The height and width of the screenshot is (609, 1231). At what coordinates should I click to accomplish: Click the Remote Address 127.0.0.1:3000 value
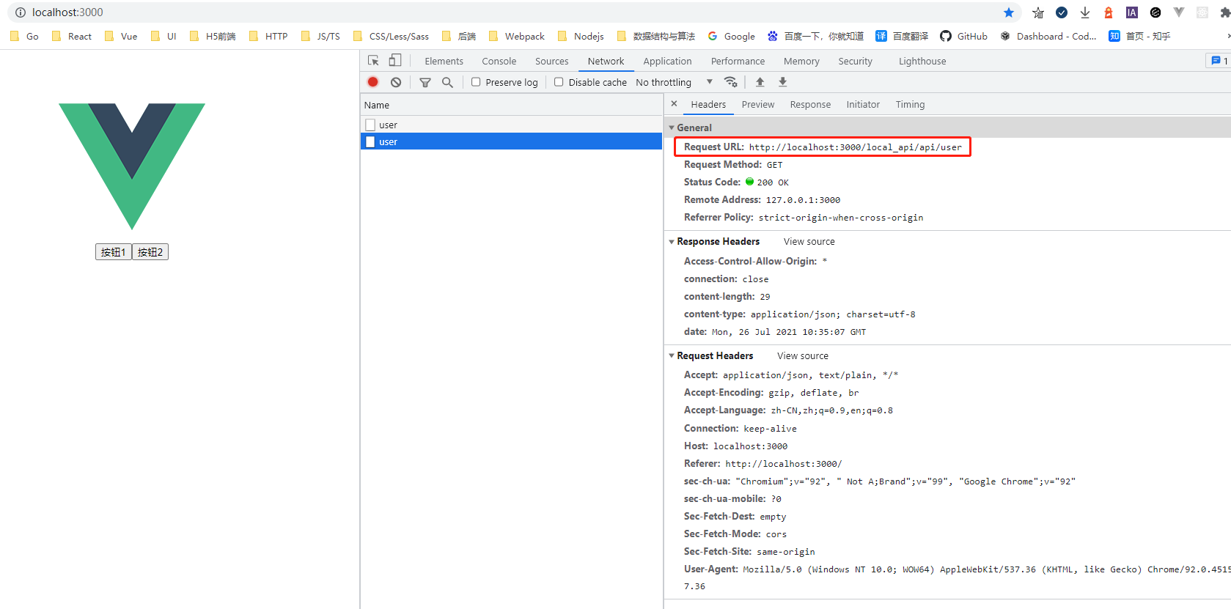click(x=803, y=200)
